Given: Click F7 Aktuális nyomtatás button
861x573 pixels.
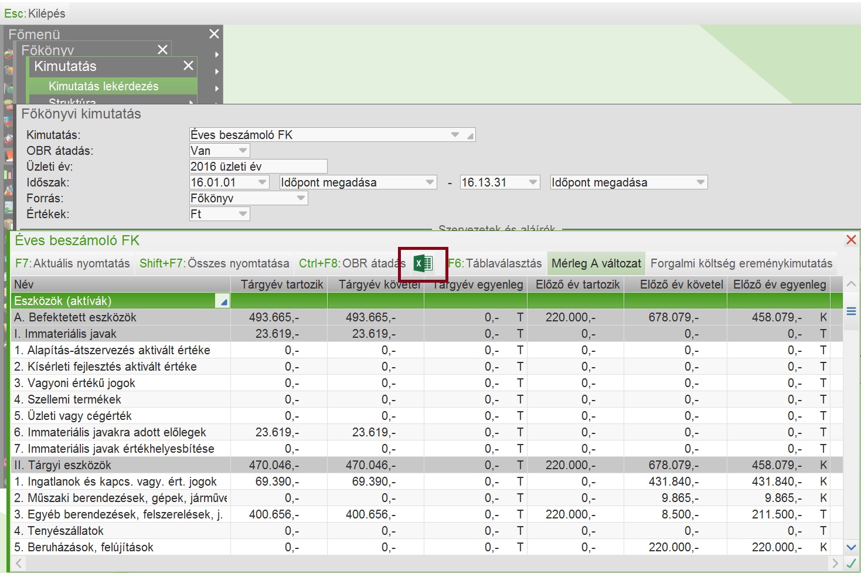Looking at the screenshot, I should [x=73, y=263].
